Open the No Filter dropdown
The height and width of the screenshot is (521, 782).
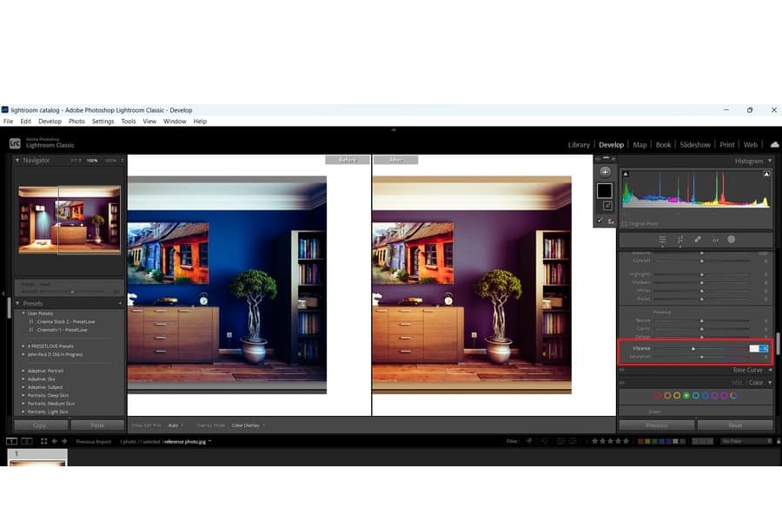point(746,441)
